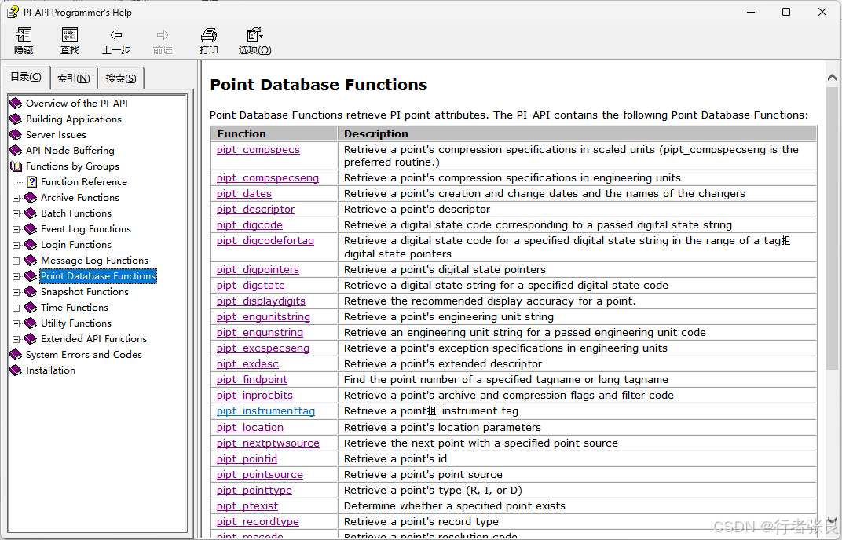Viewport: 842px width, 540px height.
Task: Click the Function Reference question-mark page icon
Action: (x=32, y=182)
